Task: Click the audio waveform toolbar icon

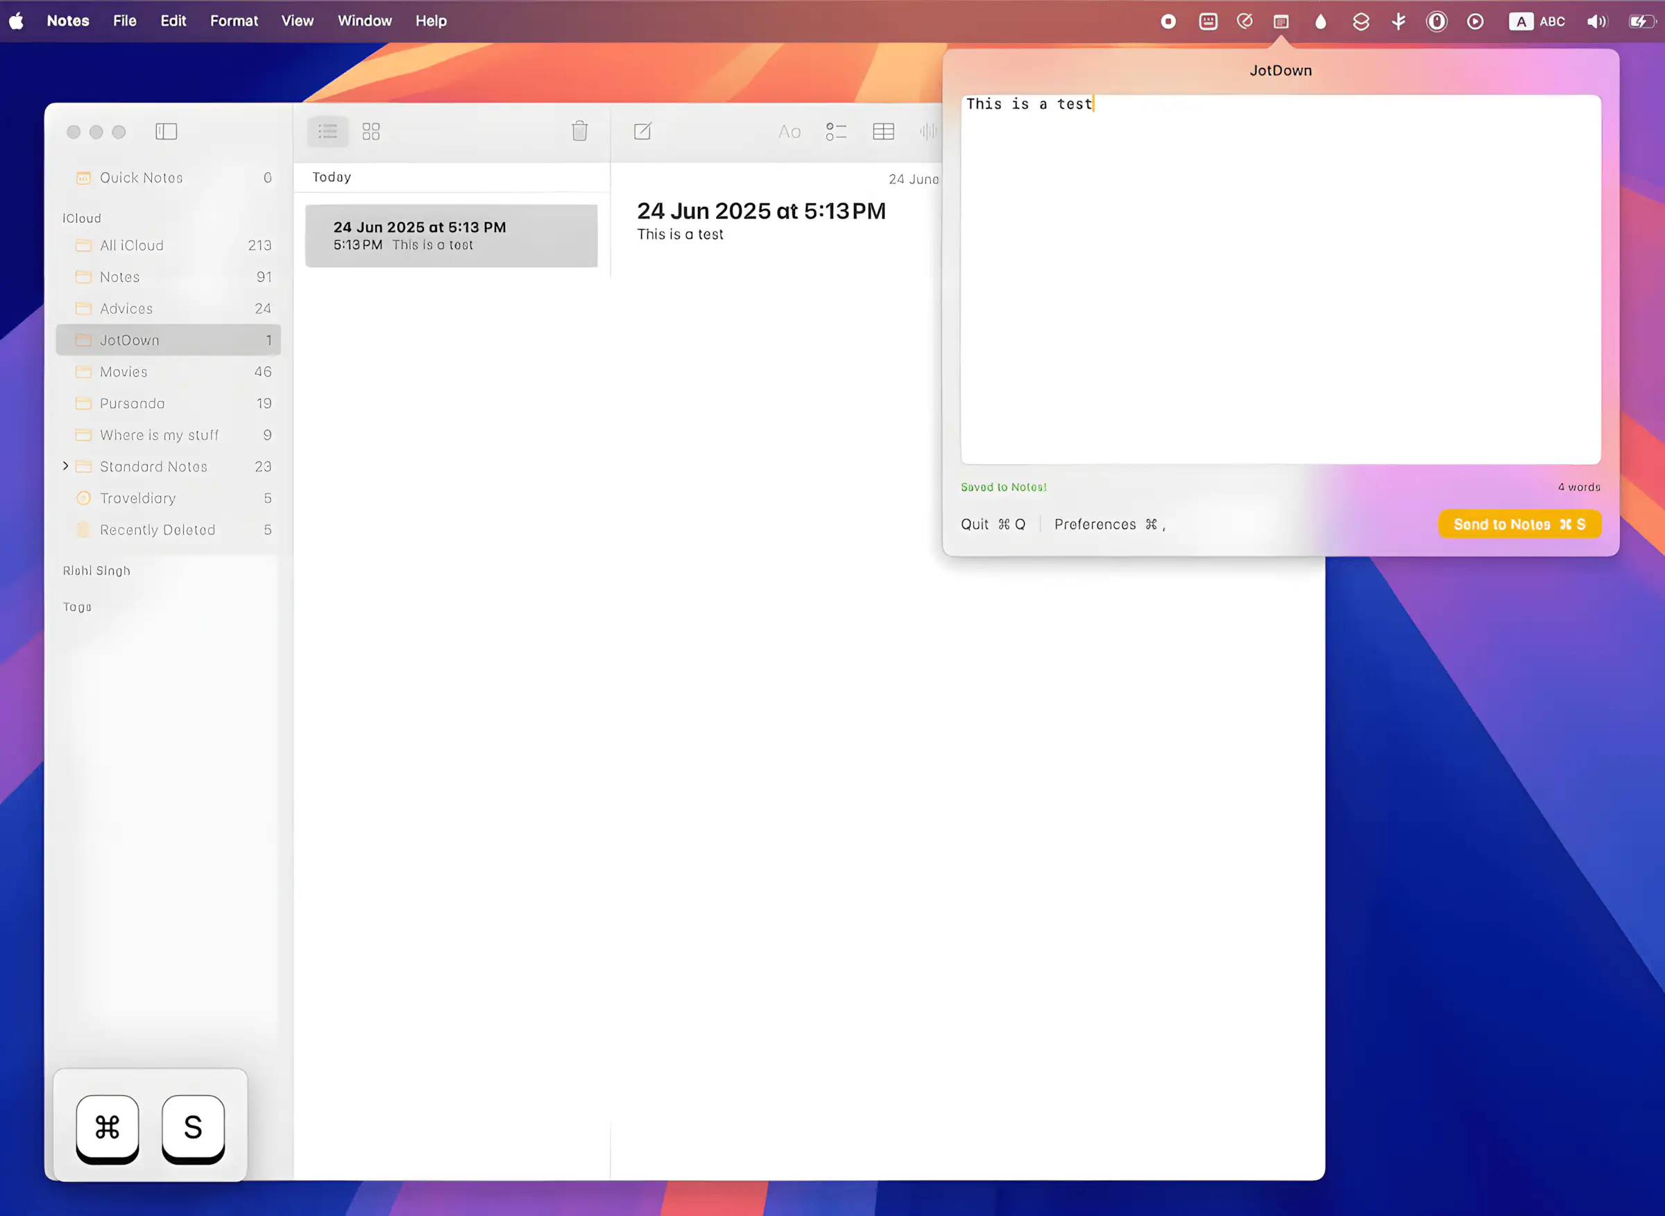Action: tap(928, 132)
